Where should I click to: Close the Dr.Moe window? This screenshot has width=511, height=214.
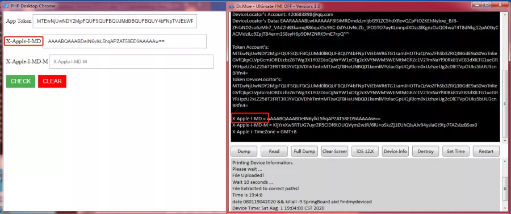[x=499, y=5]
